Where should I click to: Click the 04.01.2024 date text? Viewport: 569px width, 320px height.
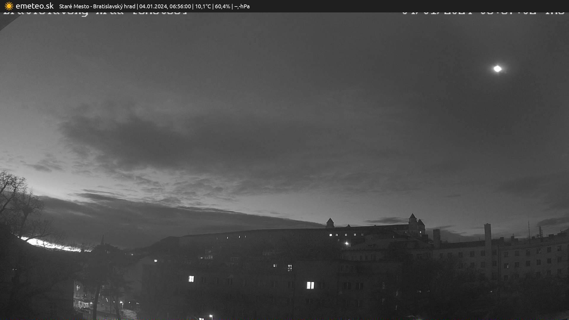tap(153, 6)
